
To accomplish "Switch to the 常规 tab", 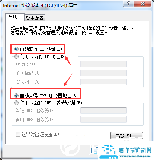I will [13, 17].
